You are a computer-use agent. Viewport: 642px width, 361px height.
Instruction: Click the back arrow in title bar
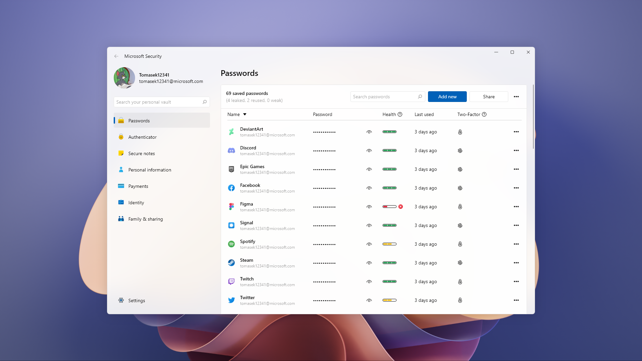(116, 56)
